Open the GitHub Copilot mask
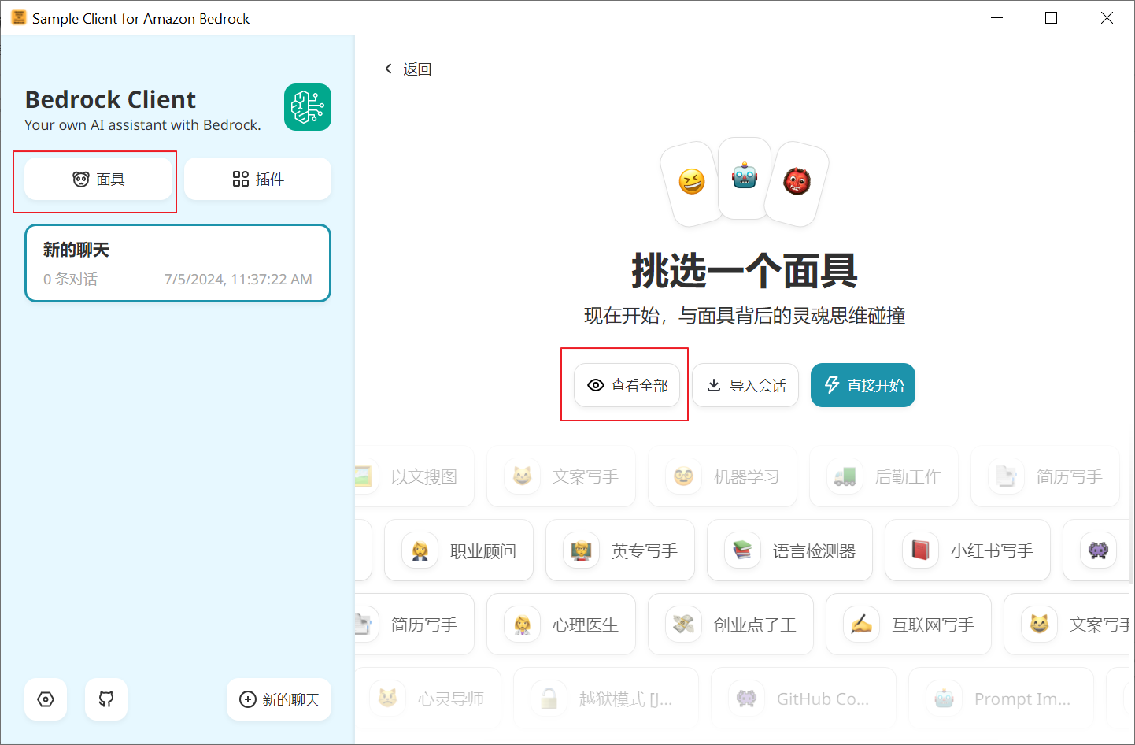 (x=803, y=698)
